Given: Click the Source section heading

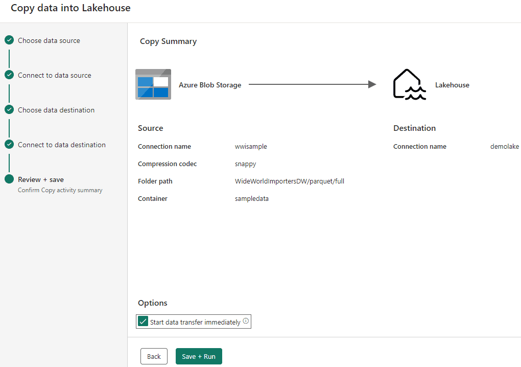Looking at the screenshot, I should click(x=151, y=128).
